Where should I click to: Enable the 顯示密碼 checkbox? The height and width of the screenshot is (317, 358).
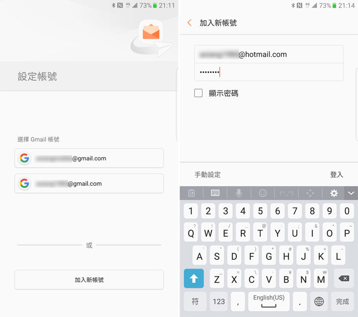click(x=198, y=93)
